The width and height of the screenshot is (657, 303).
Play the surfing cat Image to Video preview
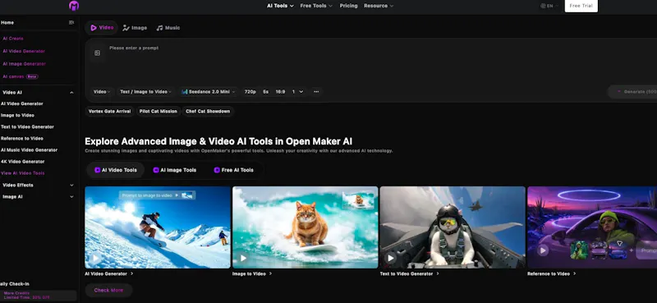point(243,258)
